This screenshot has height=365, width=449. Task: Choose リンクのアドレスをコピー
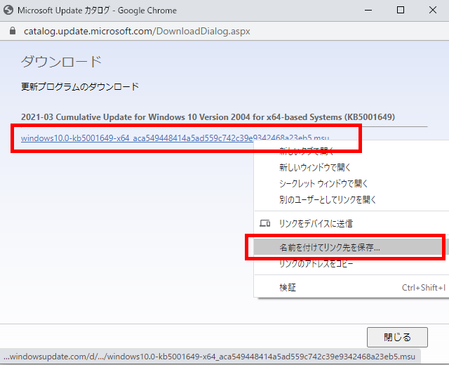[x=316, y=264]
